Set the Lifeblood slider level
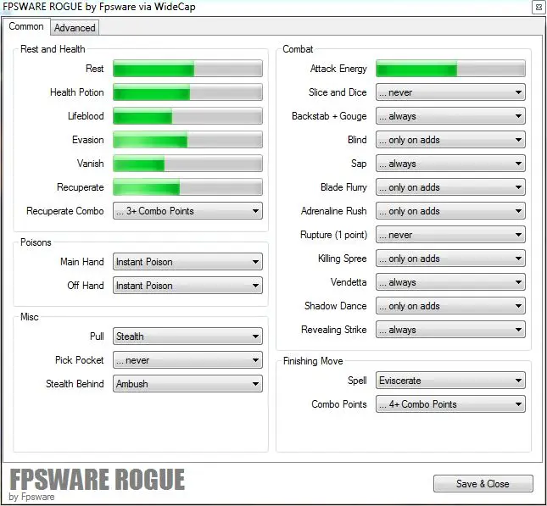The height and width of the screenshot is (506, 547). (x=187, y=116)
